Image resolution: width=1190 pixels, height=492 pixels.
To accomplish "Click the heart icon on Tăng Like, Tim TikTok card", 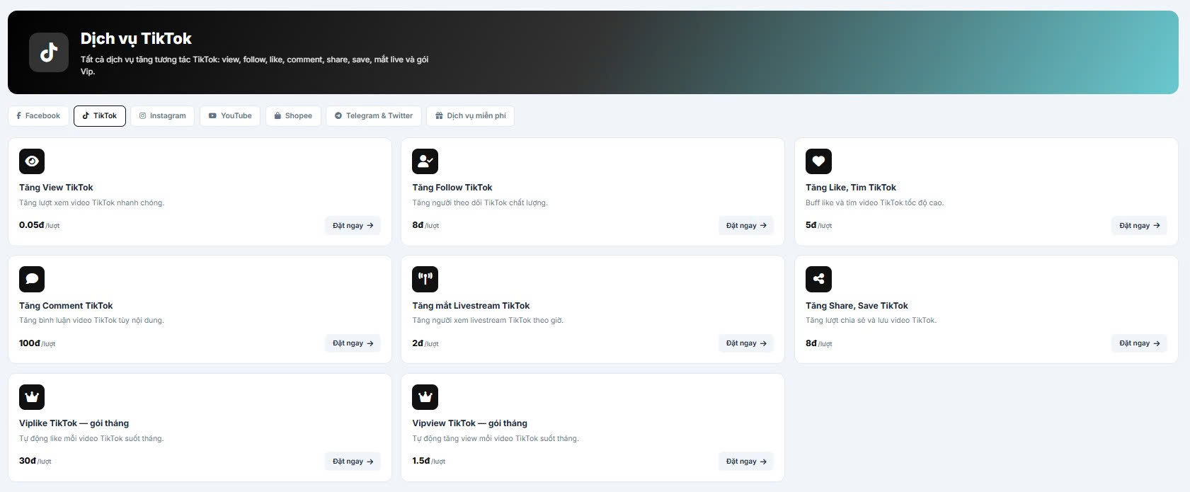I will point(818,161).
